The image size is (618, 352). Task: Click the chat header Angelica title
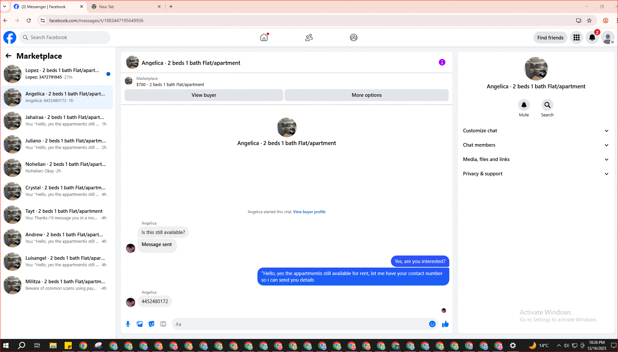coord(191,63)
